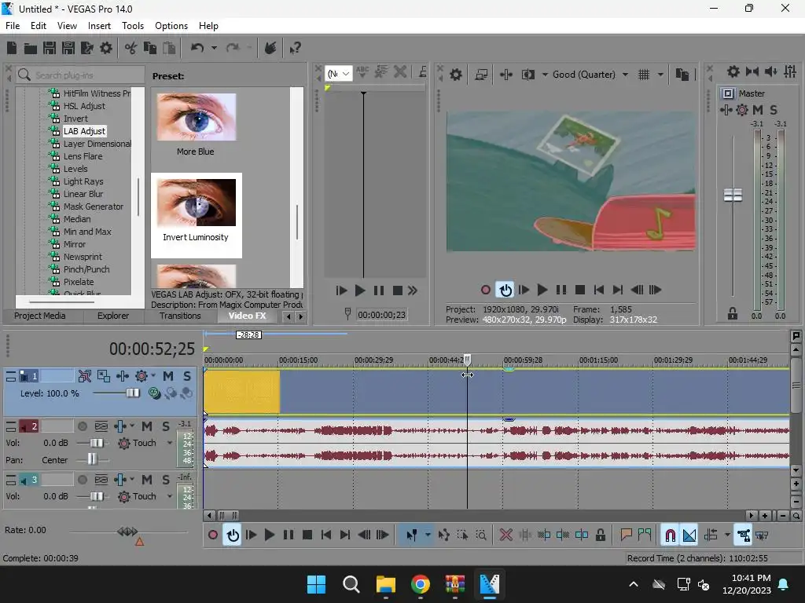Select the Invert Luminosity preset thumbnail
This screenshot has height=603, width=805.
tap(196, 203)
